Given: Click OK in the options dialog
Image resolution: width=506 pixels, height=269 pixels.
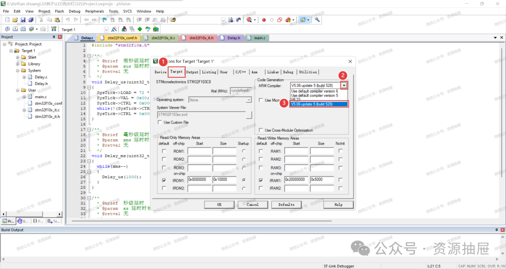Looking at the screenshot, I should 219,204.
